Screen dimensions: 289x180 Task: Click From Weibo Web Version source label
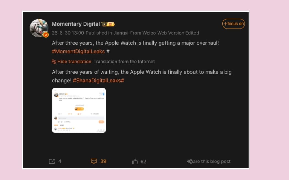pyautogui.click(x=157, y=33)
